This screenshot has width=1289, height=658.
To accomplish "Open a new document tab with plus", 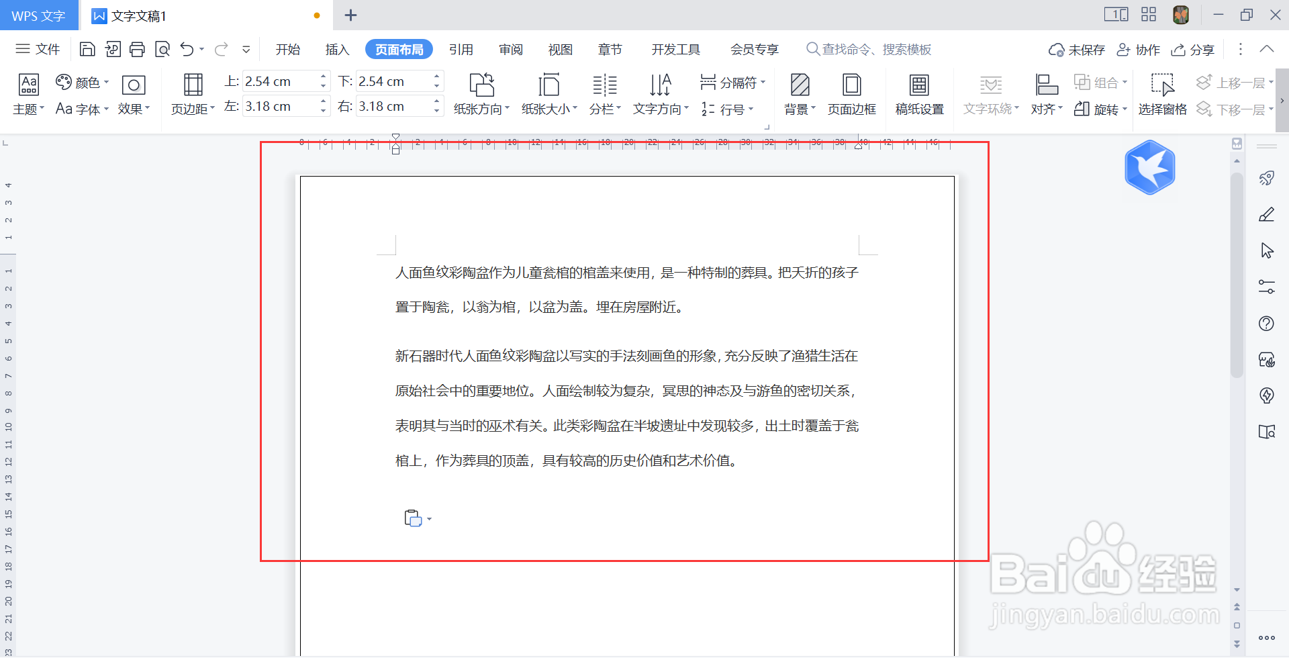I will (350, 15).
